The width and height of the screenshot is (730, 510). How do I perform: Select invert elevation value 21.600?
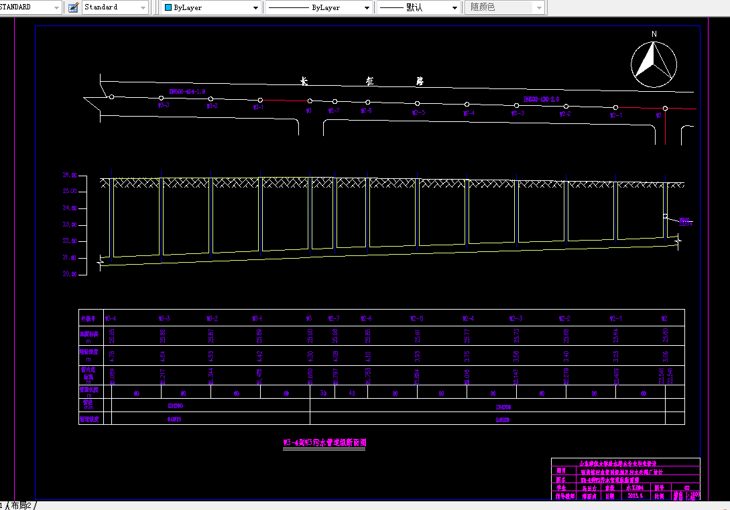pos(310,377)
